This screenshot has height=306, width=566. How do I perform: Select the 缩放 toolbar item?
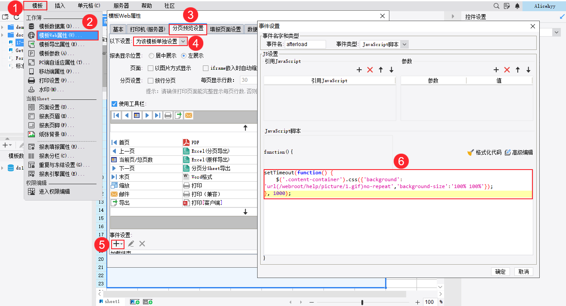(120, 185)
